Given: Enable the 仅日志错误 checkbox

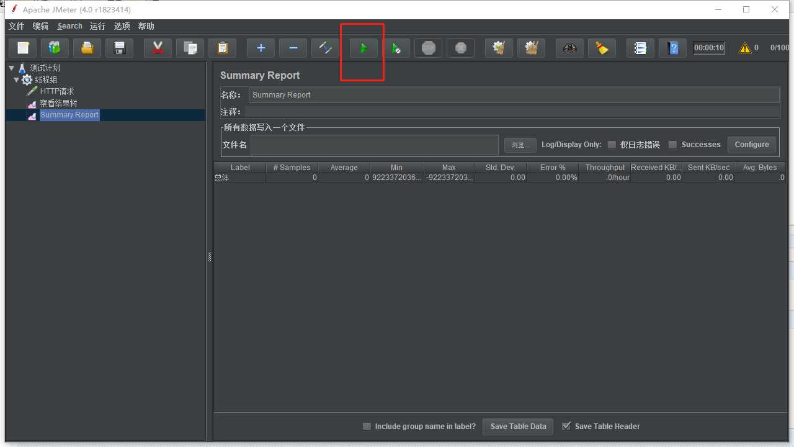Looking at the screenshot, I should [x=612, y=145].
